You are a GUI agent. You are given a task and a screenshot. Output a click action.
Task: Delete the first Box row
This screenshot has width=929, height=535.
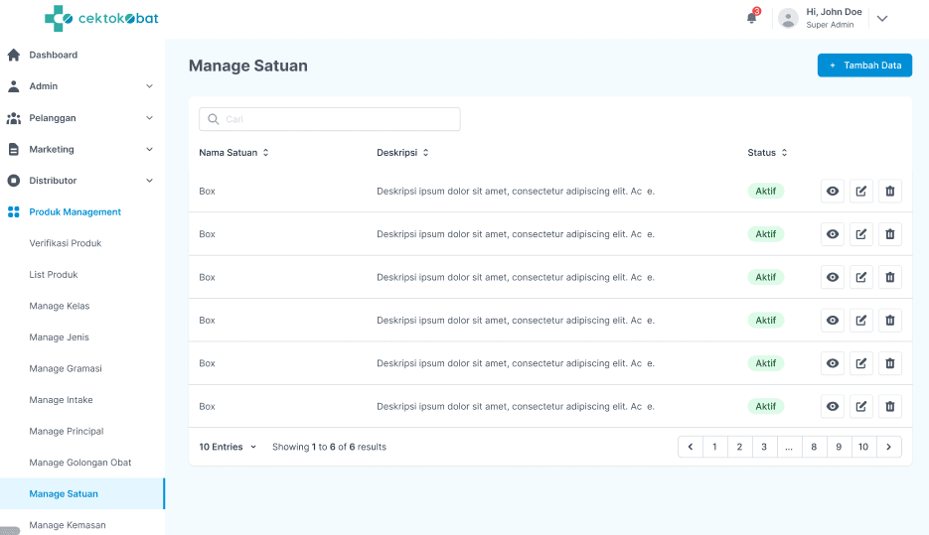tap(890, 192)
